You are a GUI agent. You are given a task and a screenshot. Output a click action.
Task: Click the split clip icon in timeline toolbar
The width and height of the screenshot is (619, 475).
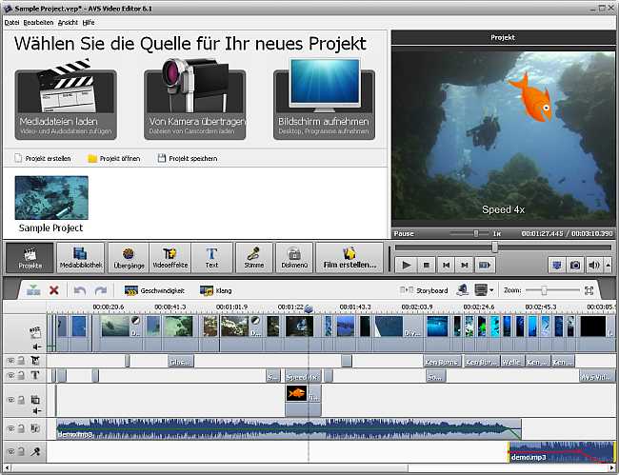[33, 290]
